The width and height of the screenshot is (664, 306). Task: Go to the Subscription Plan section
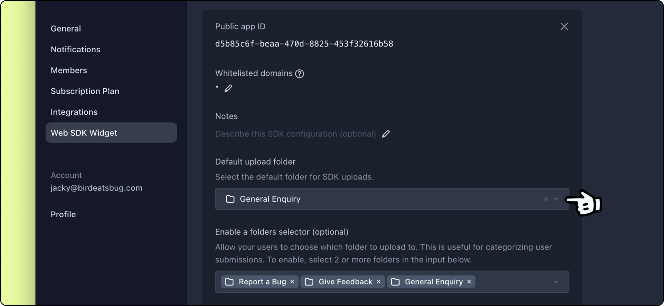tap(85, 91)
